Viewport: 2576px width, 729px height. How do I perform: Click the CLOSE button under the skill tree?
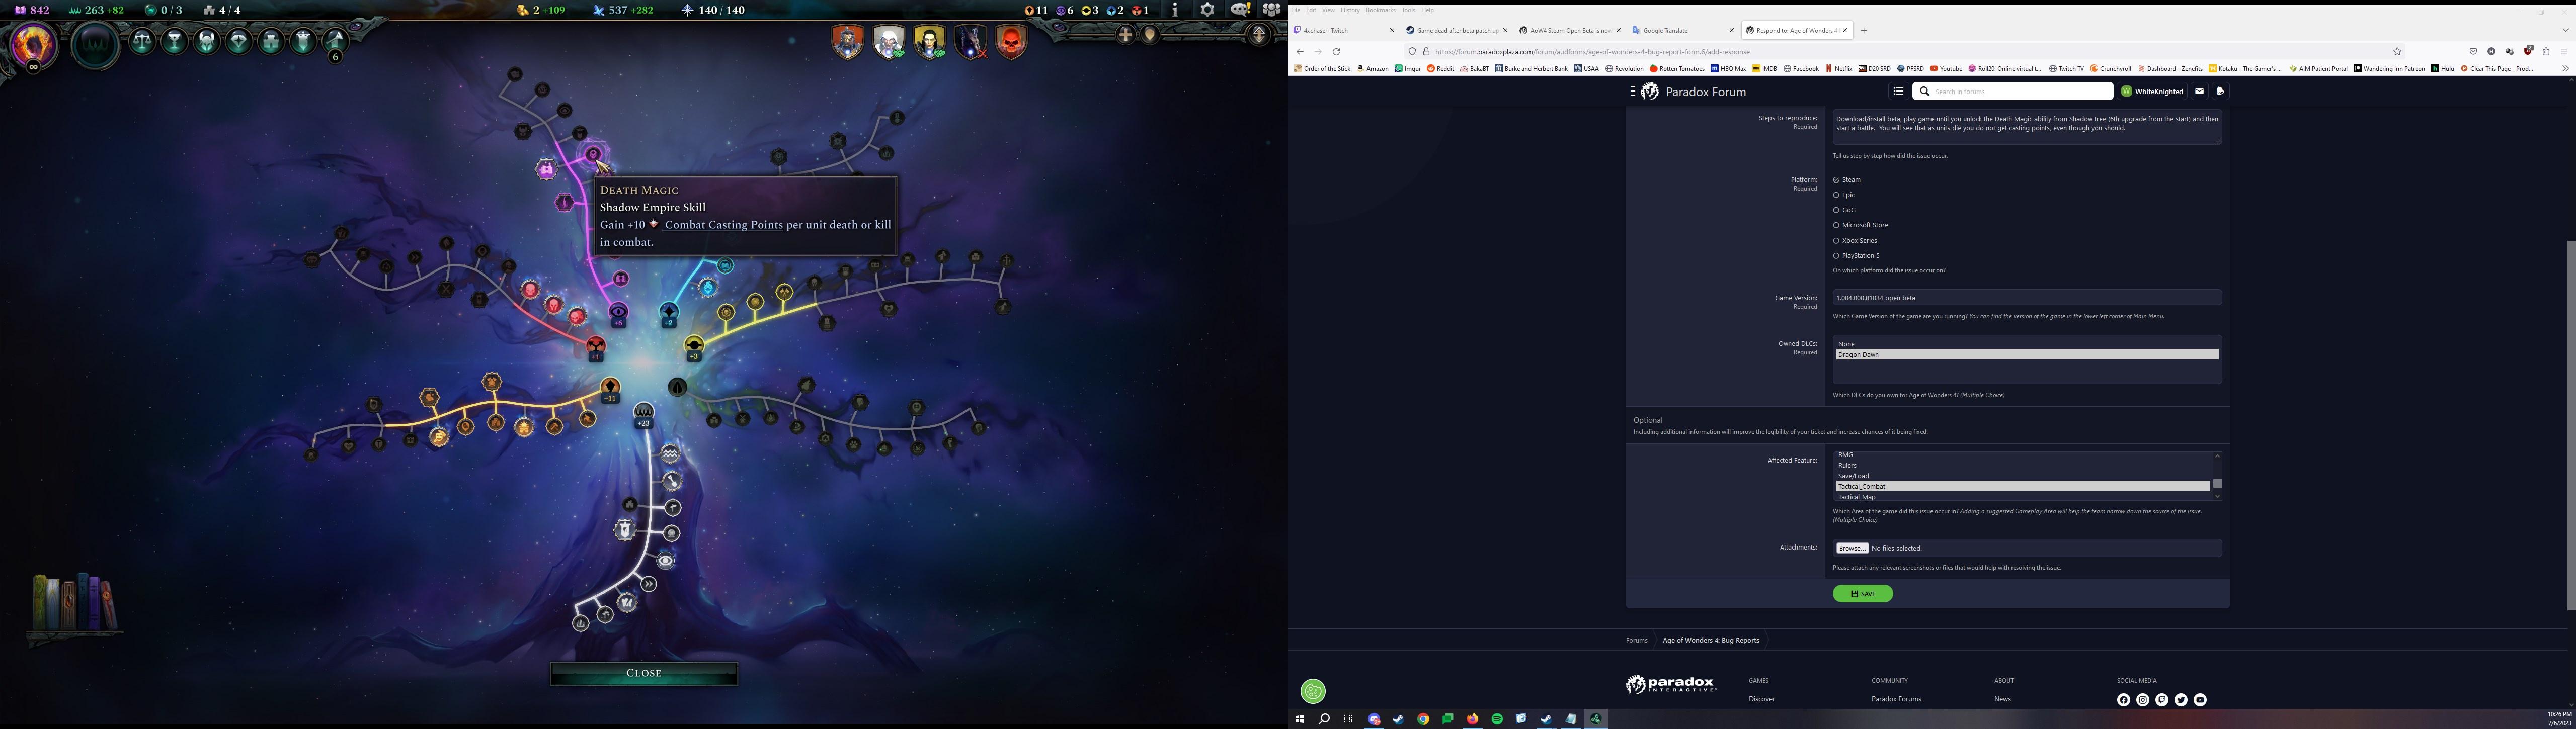(644, 673)
